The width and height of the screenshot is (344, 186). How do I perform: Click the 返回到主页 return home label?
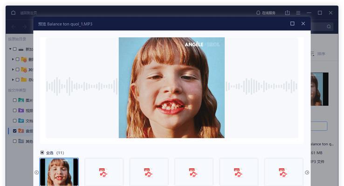point(28,13)
